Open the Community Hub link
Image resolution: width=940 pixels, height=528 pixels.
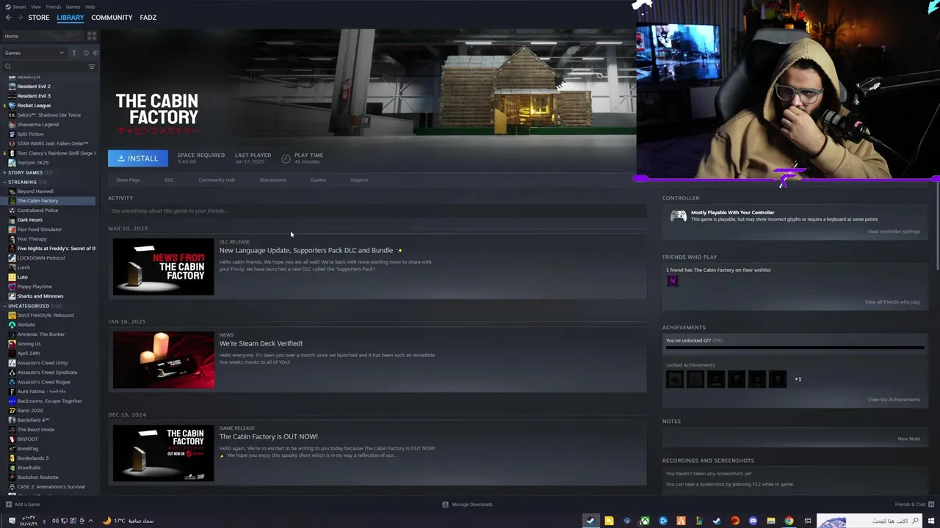click(217, 180)
